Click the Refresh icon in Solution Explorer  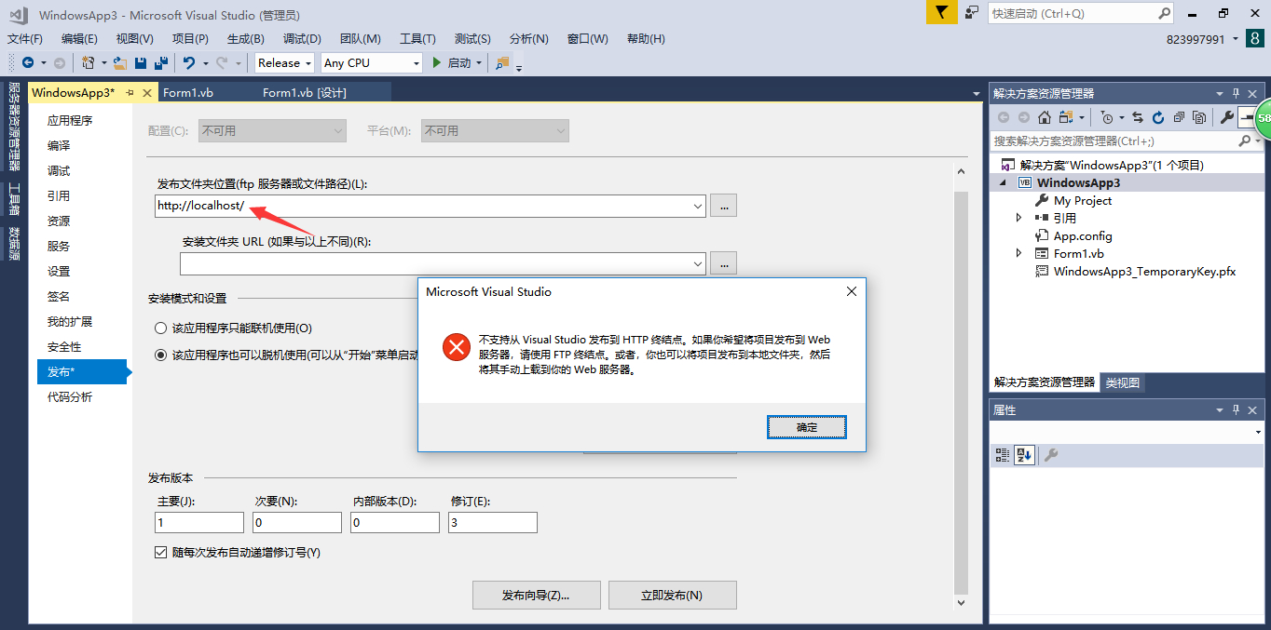coord(1158,117)
